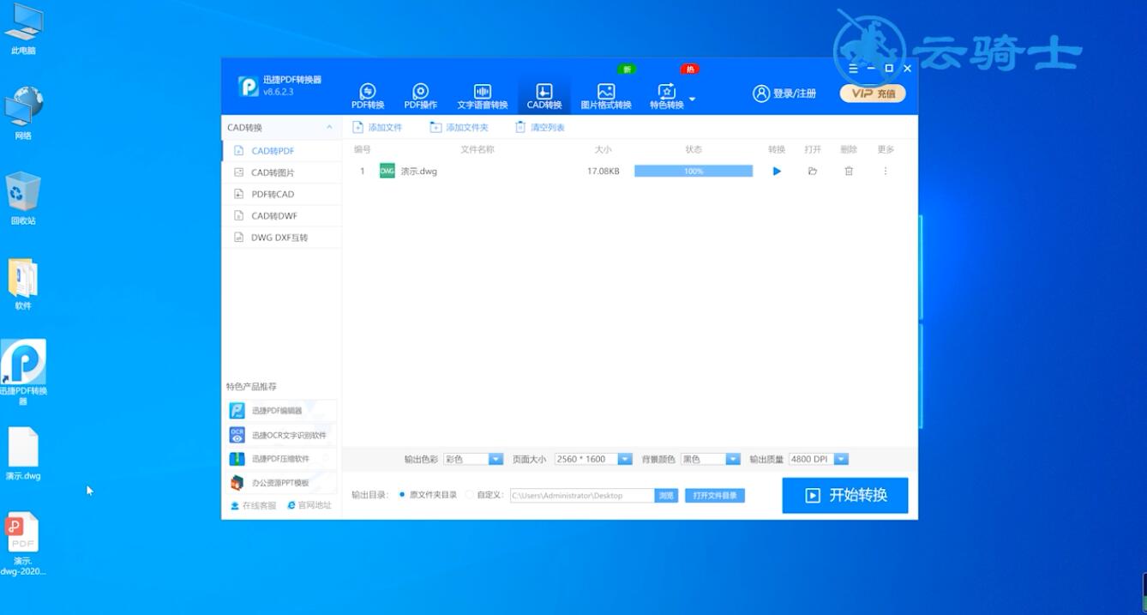Click the VIP 充值 button

(x=873, y=93)
